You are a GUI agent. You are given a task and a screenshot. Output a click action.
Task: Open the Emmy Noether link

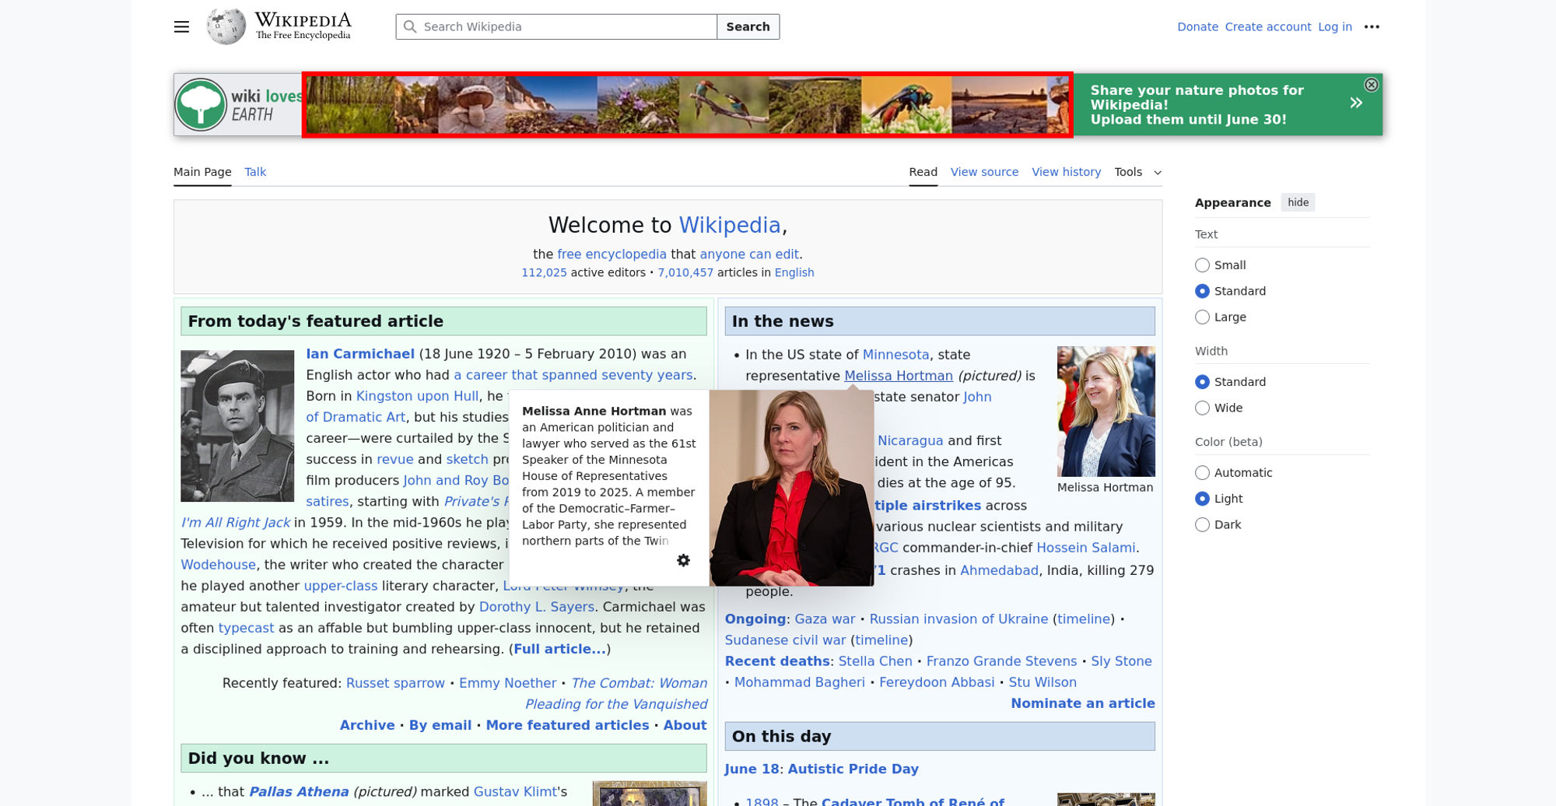click(x=507, y=683)
